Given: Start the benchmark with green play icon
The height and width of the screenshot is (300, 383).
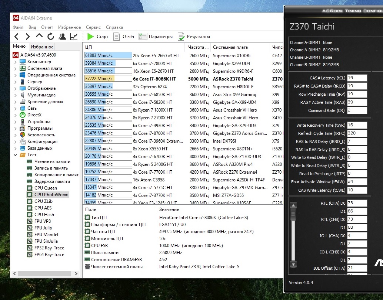Looking at the screenshot, I should pos(91,37).
